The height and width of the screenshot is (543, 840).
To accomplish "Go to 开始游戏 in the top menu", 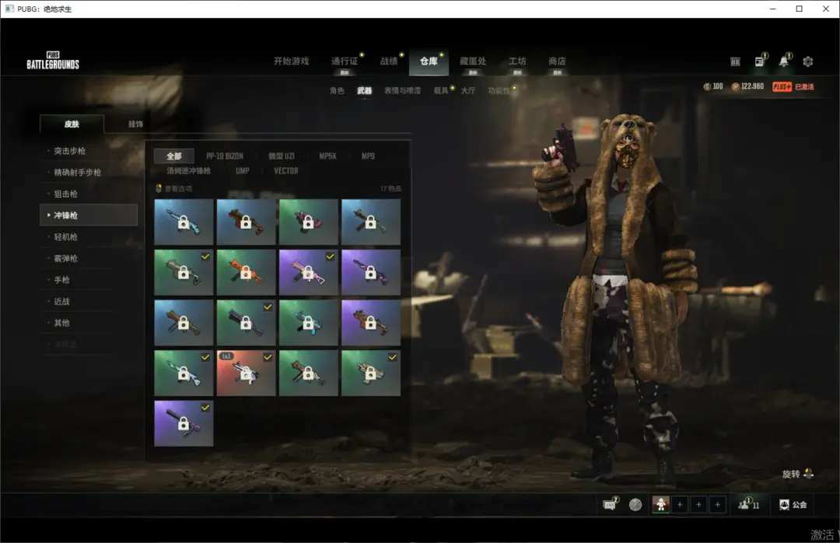I will 292,61.
